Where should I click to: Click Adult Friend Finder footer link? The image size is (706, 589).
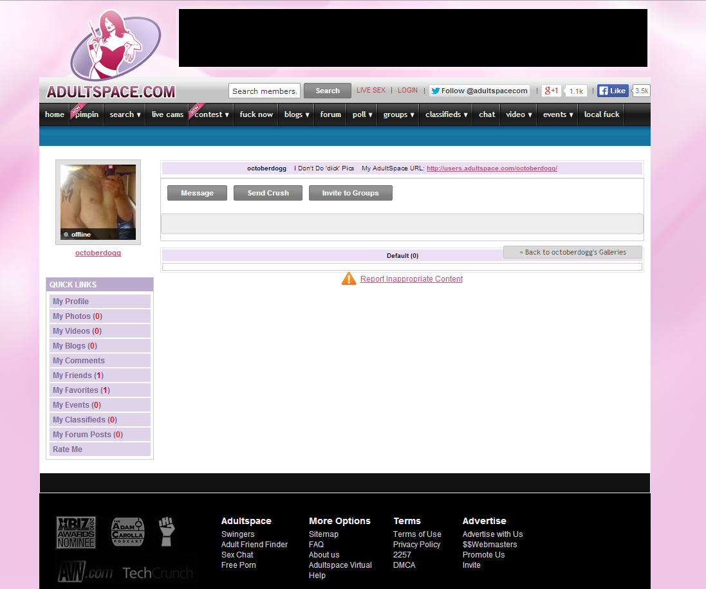click(x=254, y=545)
